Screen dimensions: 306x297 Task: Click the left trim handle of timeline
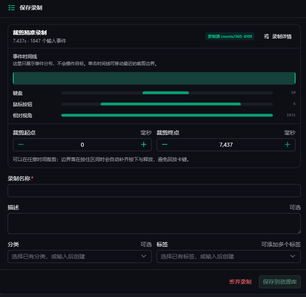(13, 78)
